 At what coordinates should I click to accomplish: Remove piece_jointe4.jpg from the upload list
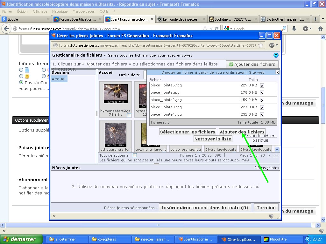point(262,115)
